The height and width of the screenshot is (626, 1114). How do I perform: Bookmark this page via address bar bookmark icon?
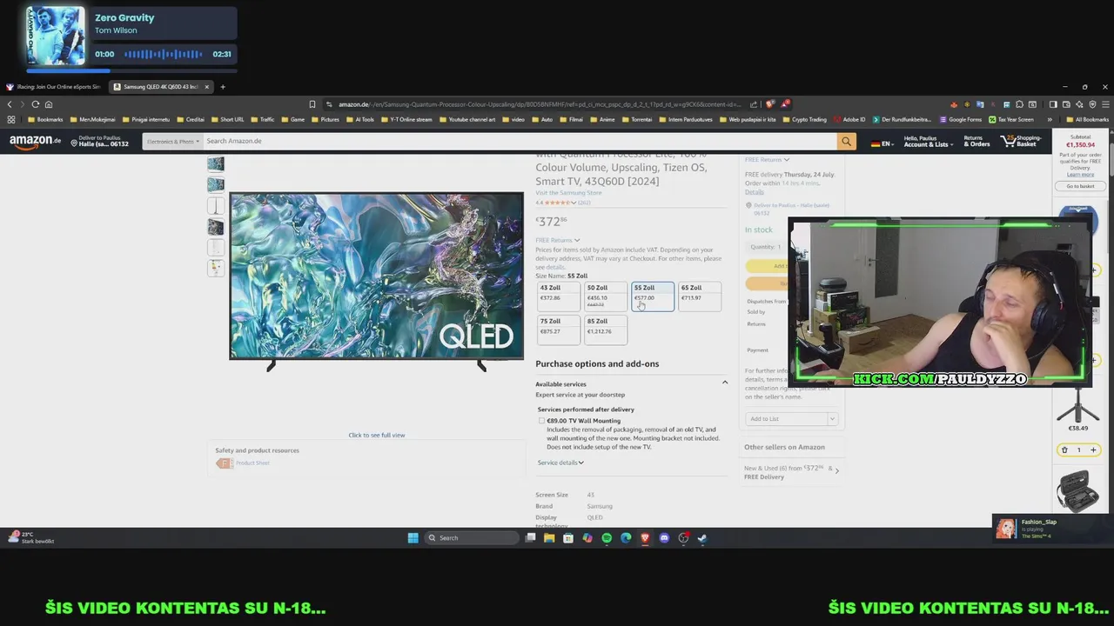(312, 104)
